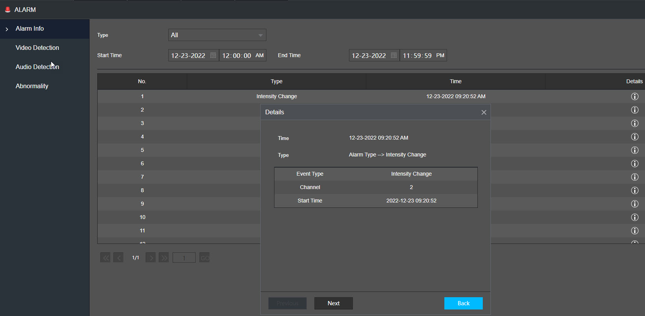The width and height of the screenshot is (645, 316).
Task: Expand the alarm Type dropdown set to All
Action: [x=217, y=35]
